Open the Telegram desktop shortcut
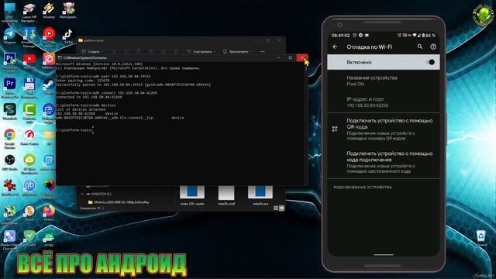Image resolution: width=496 pixels, height=279 pixels. pos(9,36)
